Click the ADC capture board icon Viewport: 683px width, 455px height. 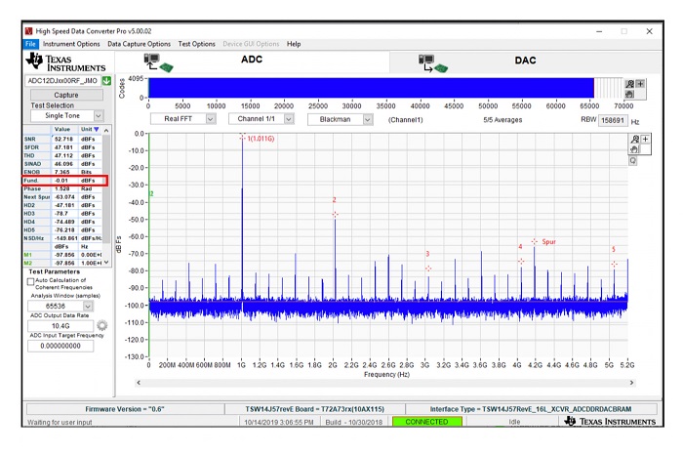158,62
